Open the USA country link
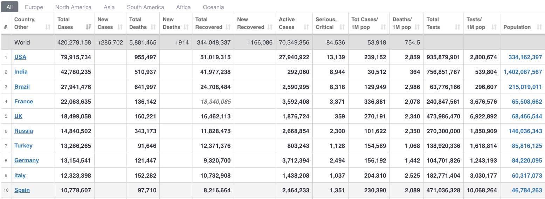Viewport: 545px width, 199px height. [20, 57]
